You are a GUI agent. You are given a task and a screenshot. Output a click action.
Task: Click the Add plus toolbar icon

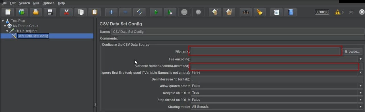111,12
